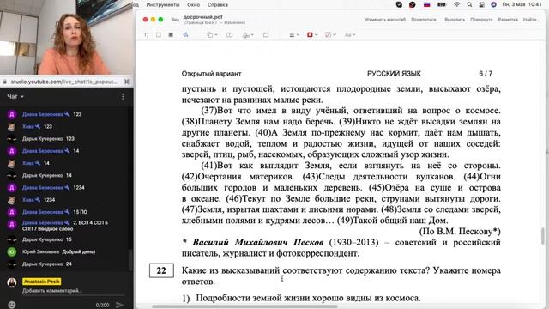Click the Russian flag input source icon

tap(426, 4)
